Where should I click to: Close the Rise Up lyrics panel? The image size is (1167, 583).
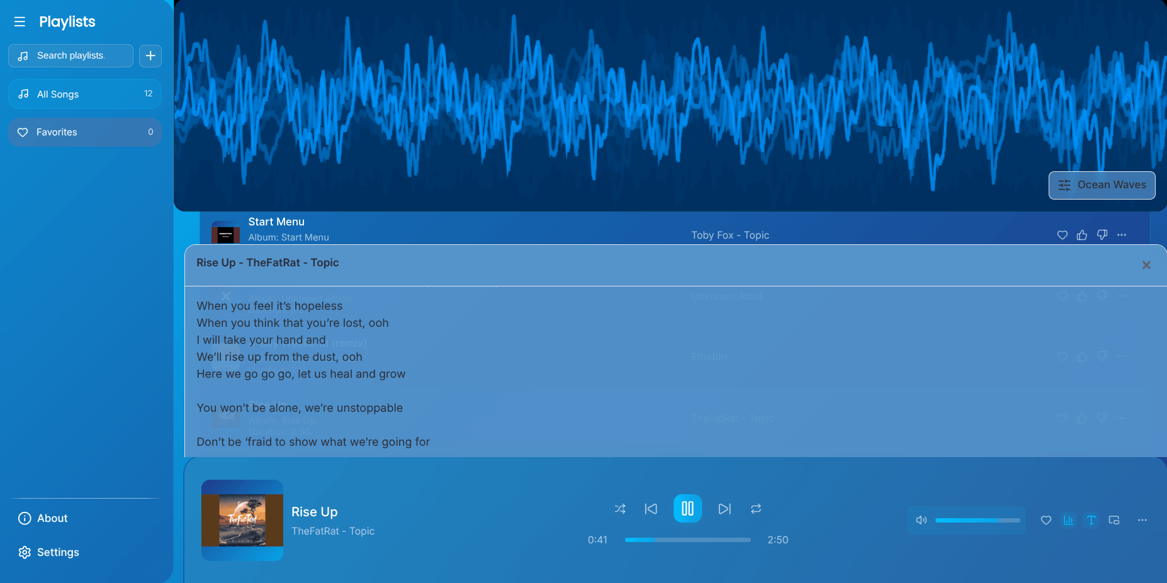(x=1146, y=265)
